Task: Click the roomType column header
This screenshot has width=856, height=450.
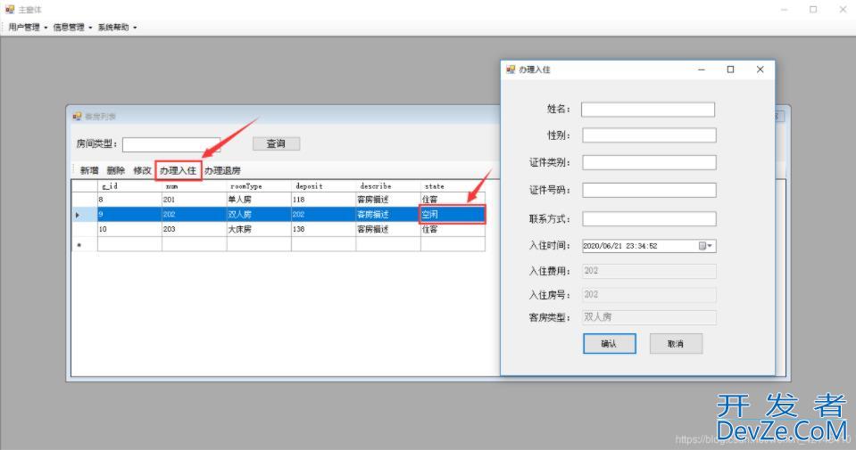Action: point(259,185)
